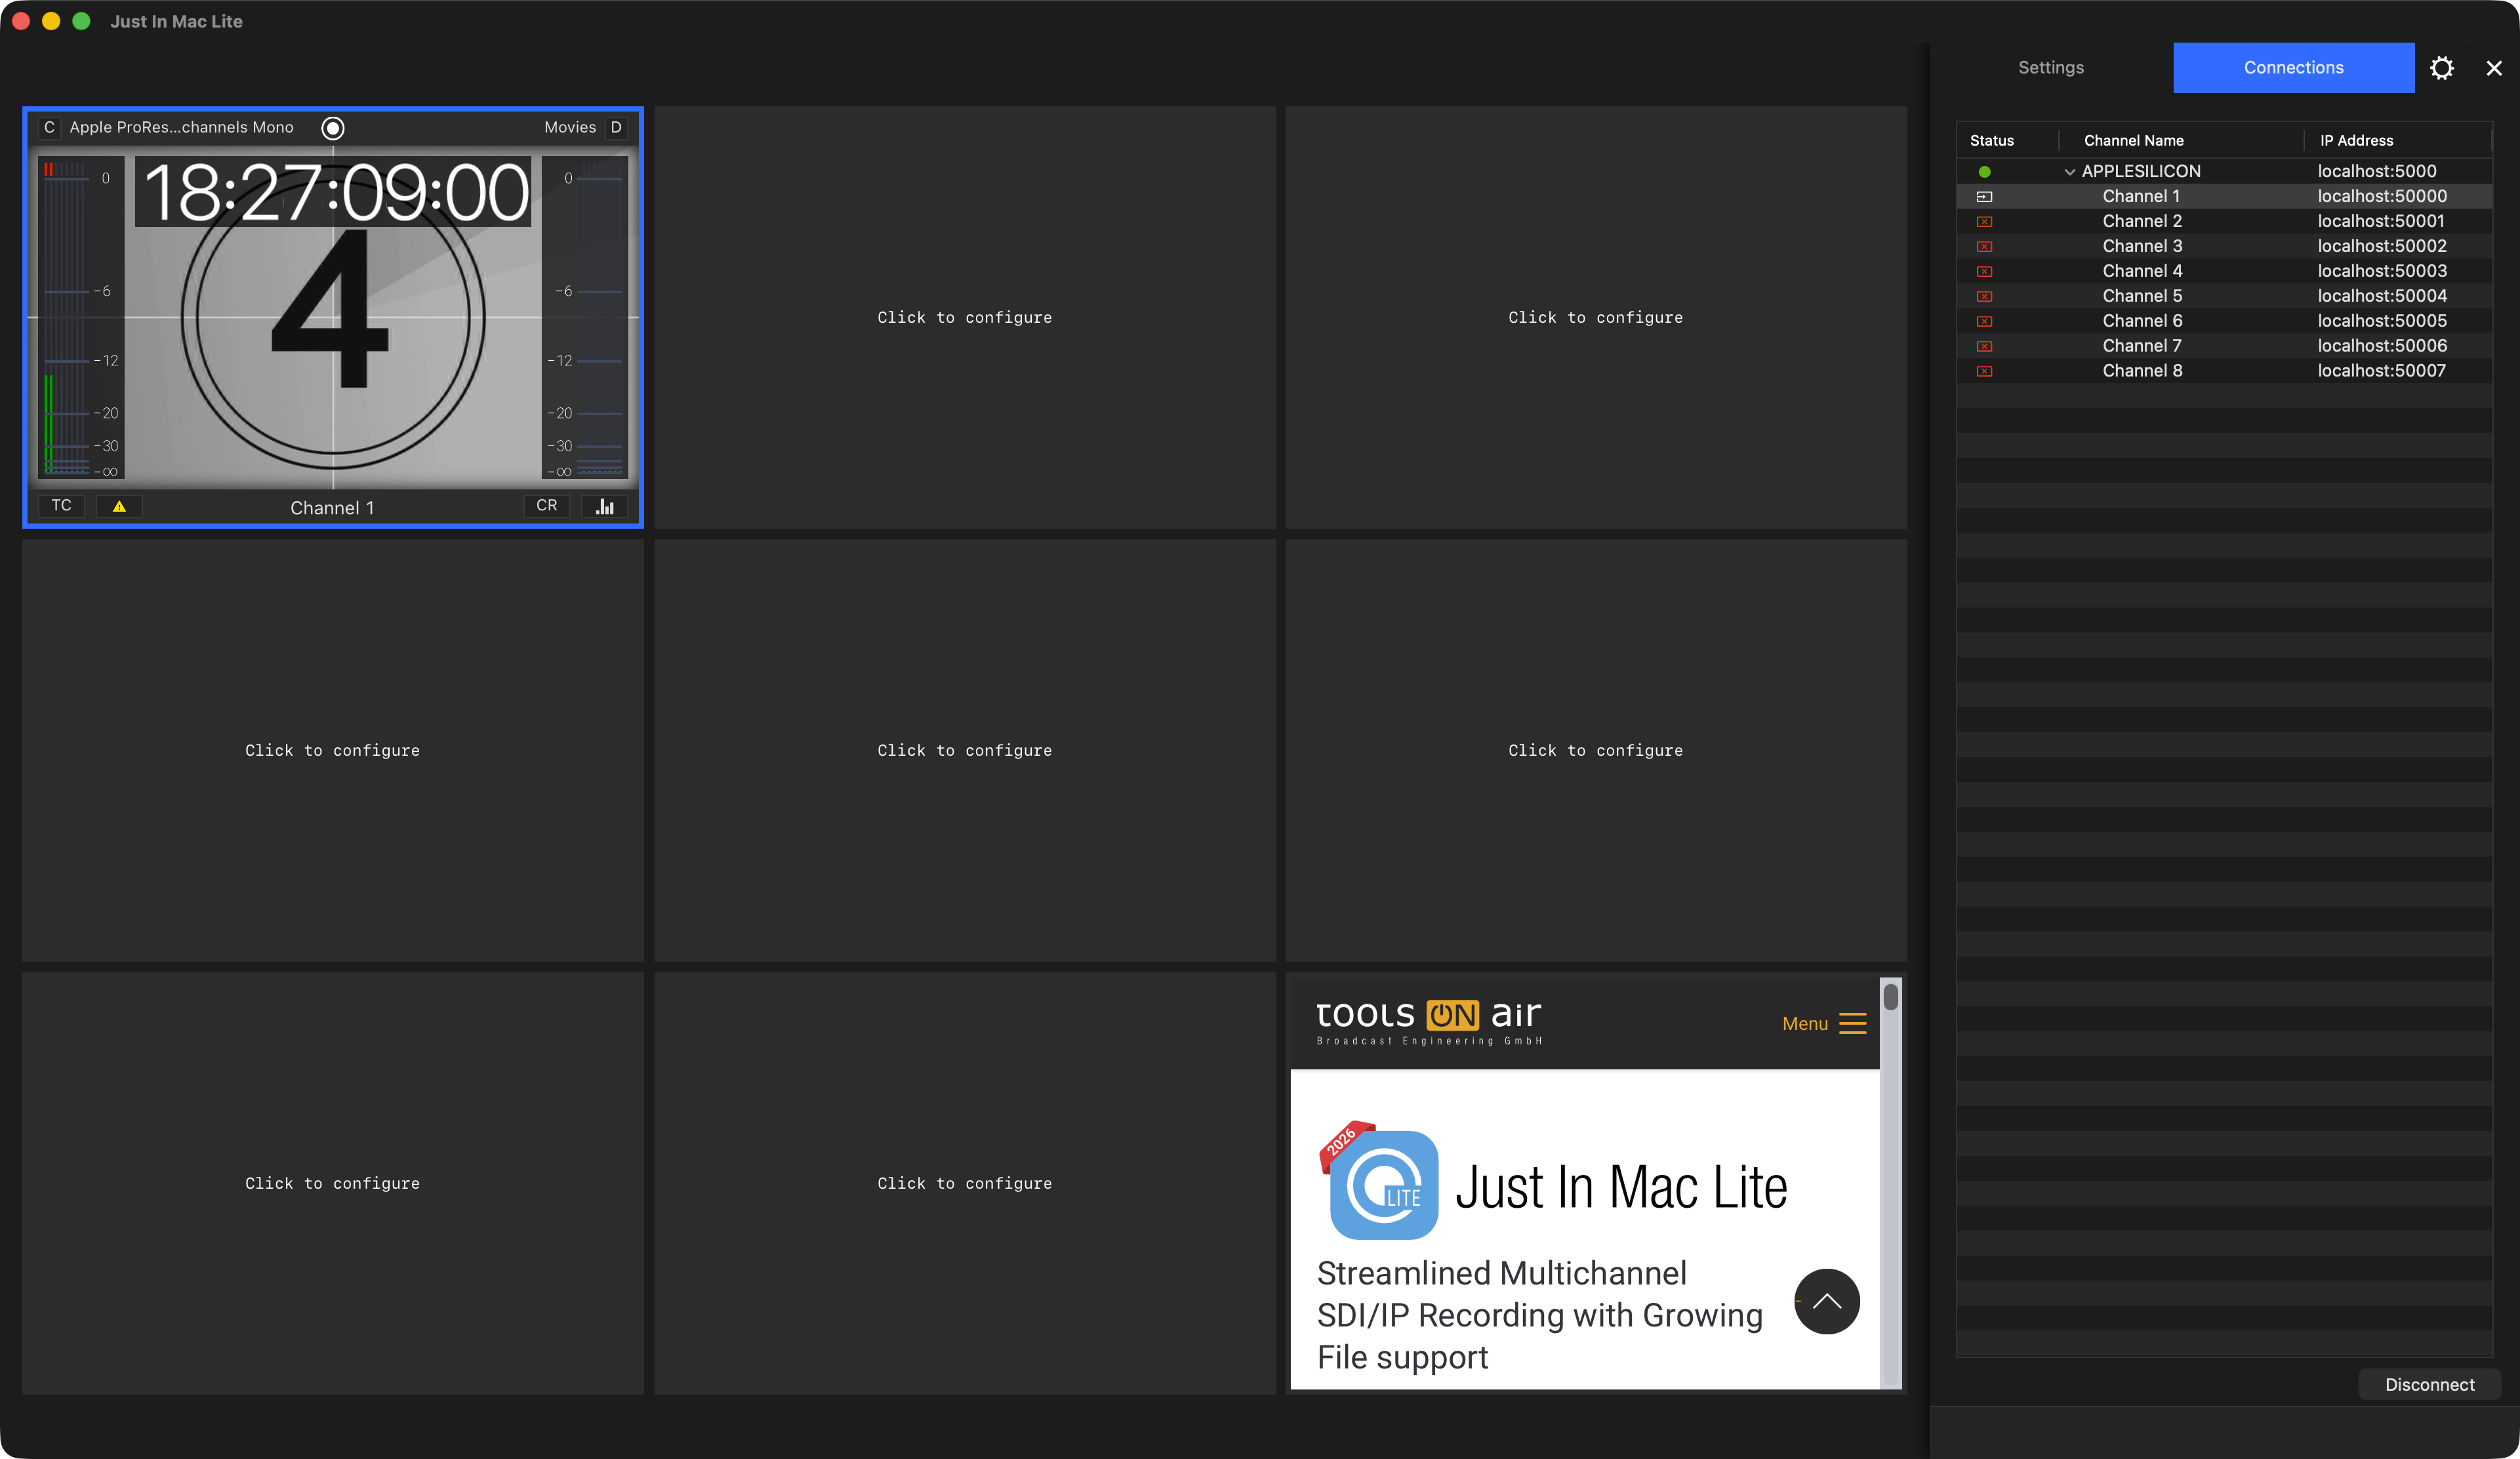2520x1459 pixels.
Task: Toggle the CR button on Channel 1
Action: (x=547, y=506)
